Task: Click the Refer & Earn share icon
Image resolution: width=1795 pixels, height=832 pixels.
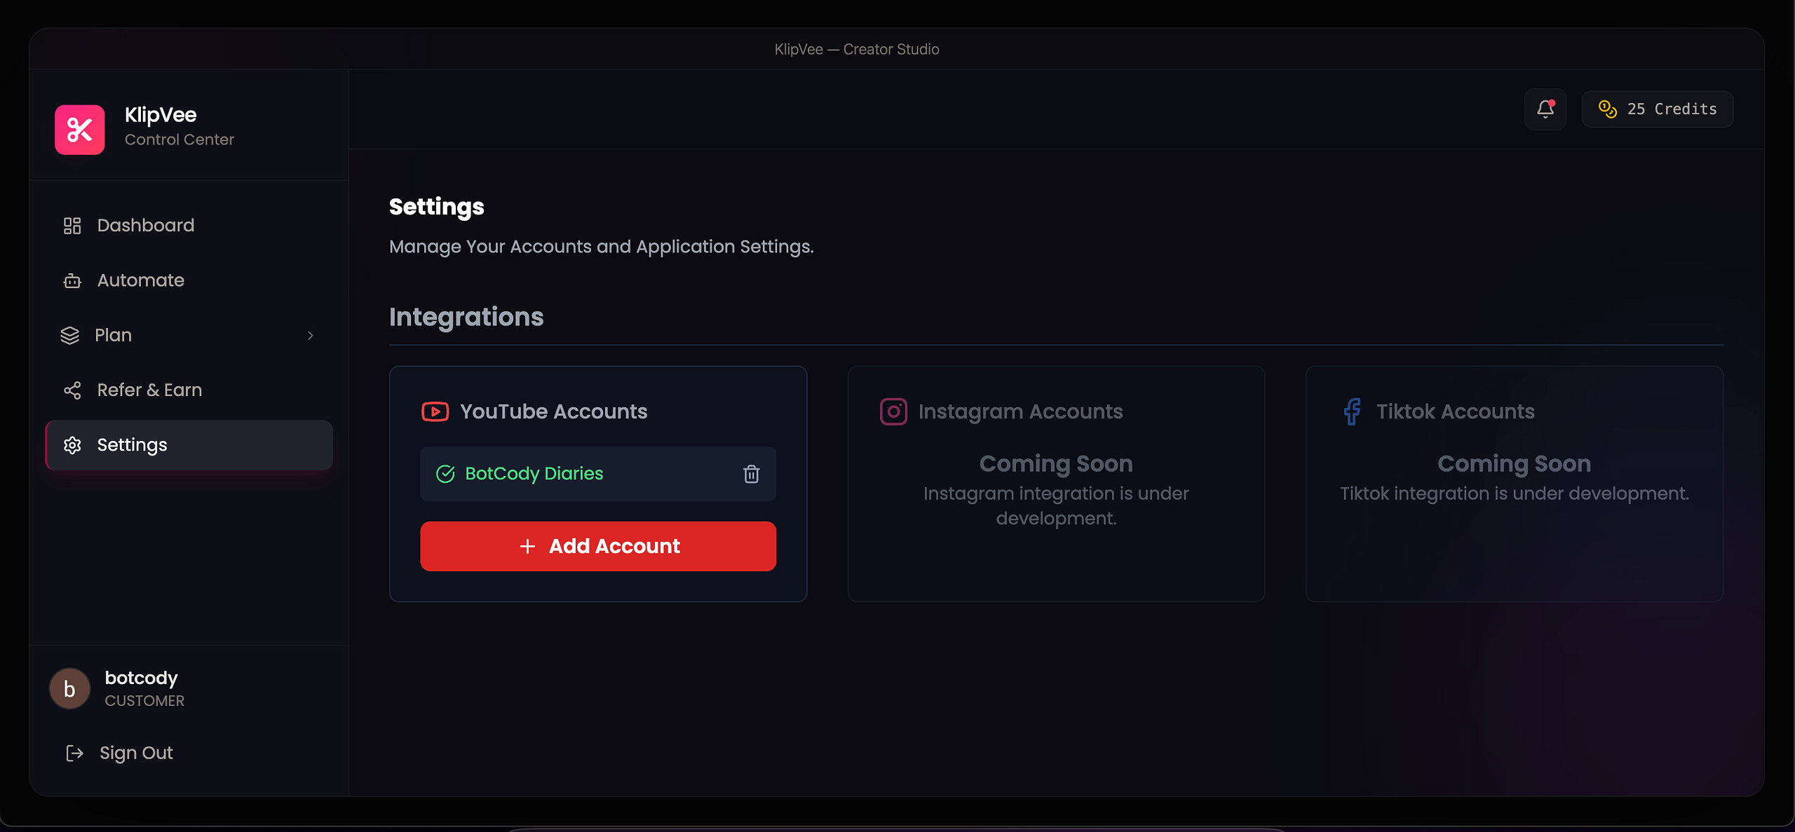Action: click(x=72, y=390)
